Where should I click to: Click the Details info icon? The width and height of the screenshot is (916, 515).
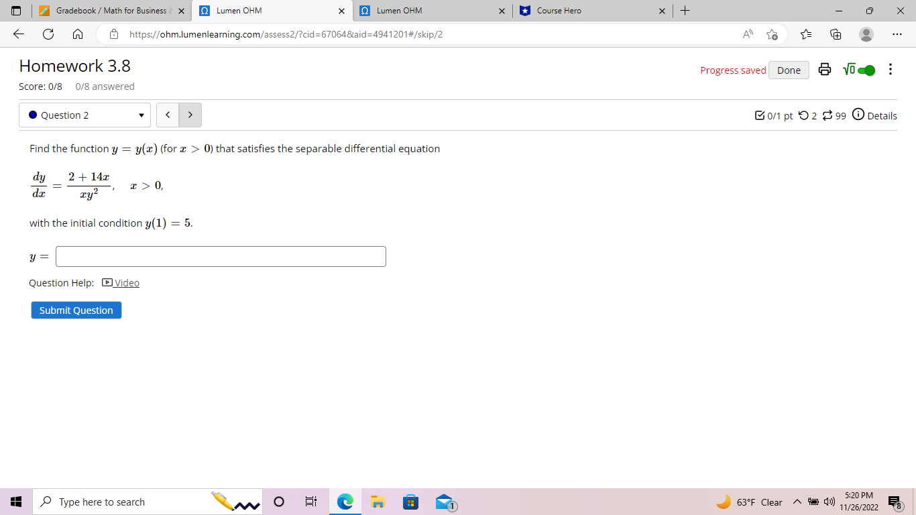(x=858, y=115)
